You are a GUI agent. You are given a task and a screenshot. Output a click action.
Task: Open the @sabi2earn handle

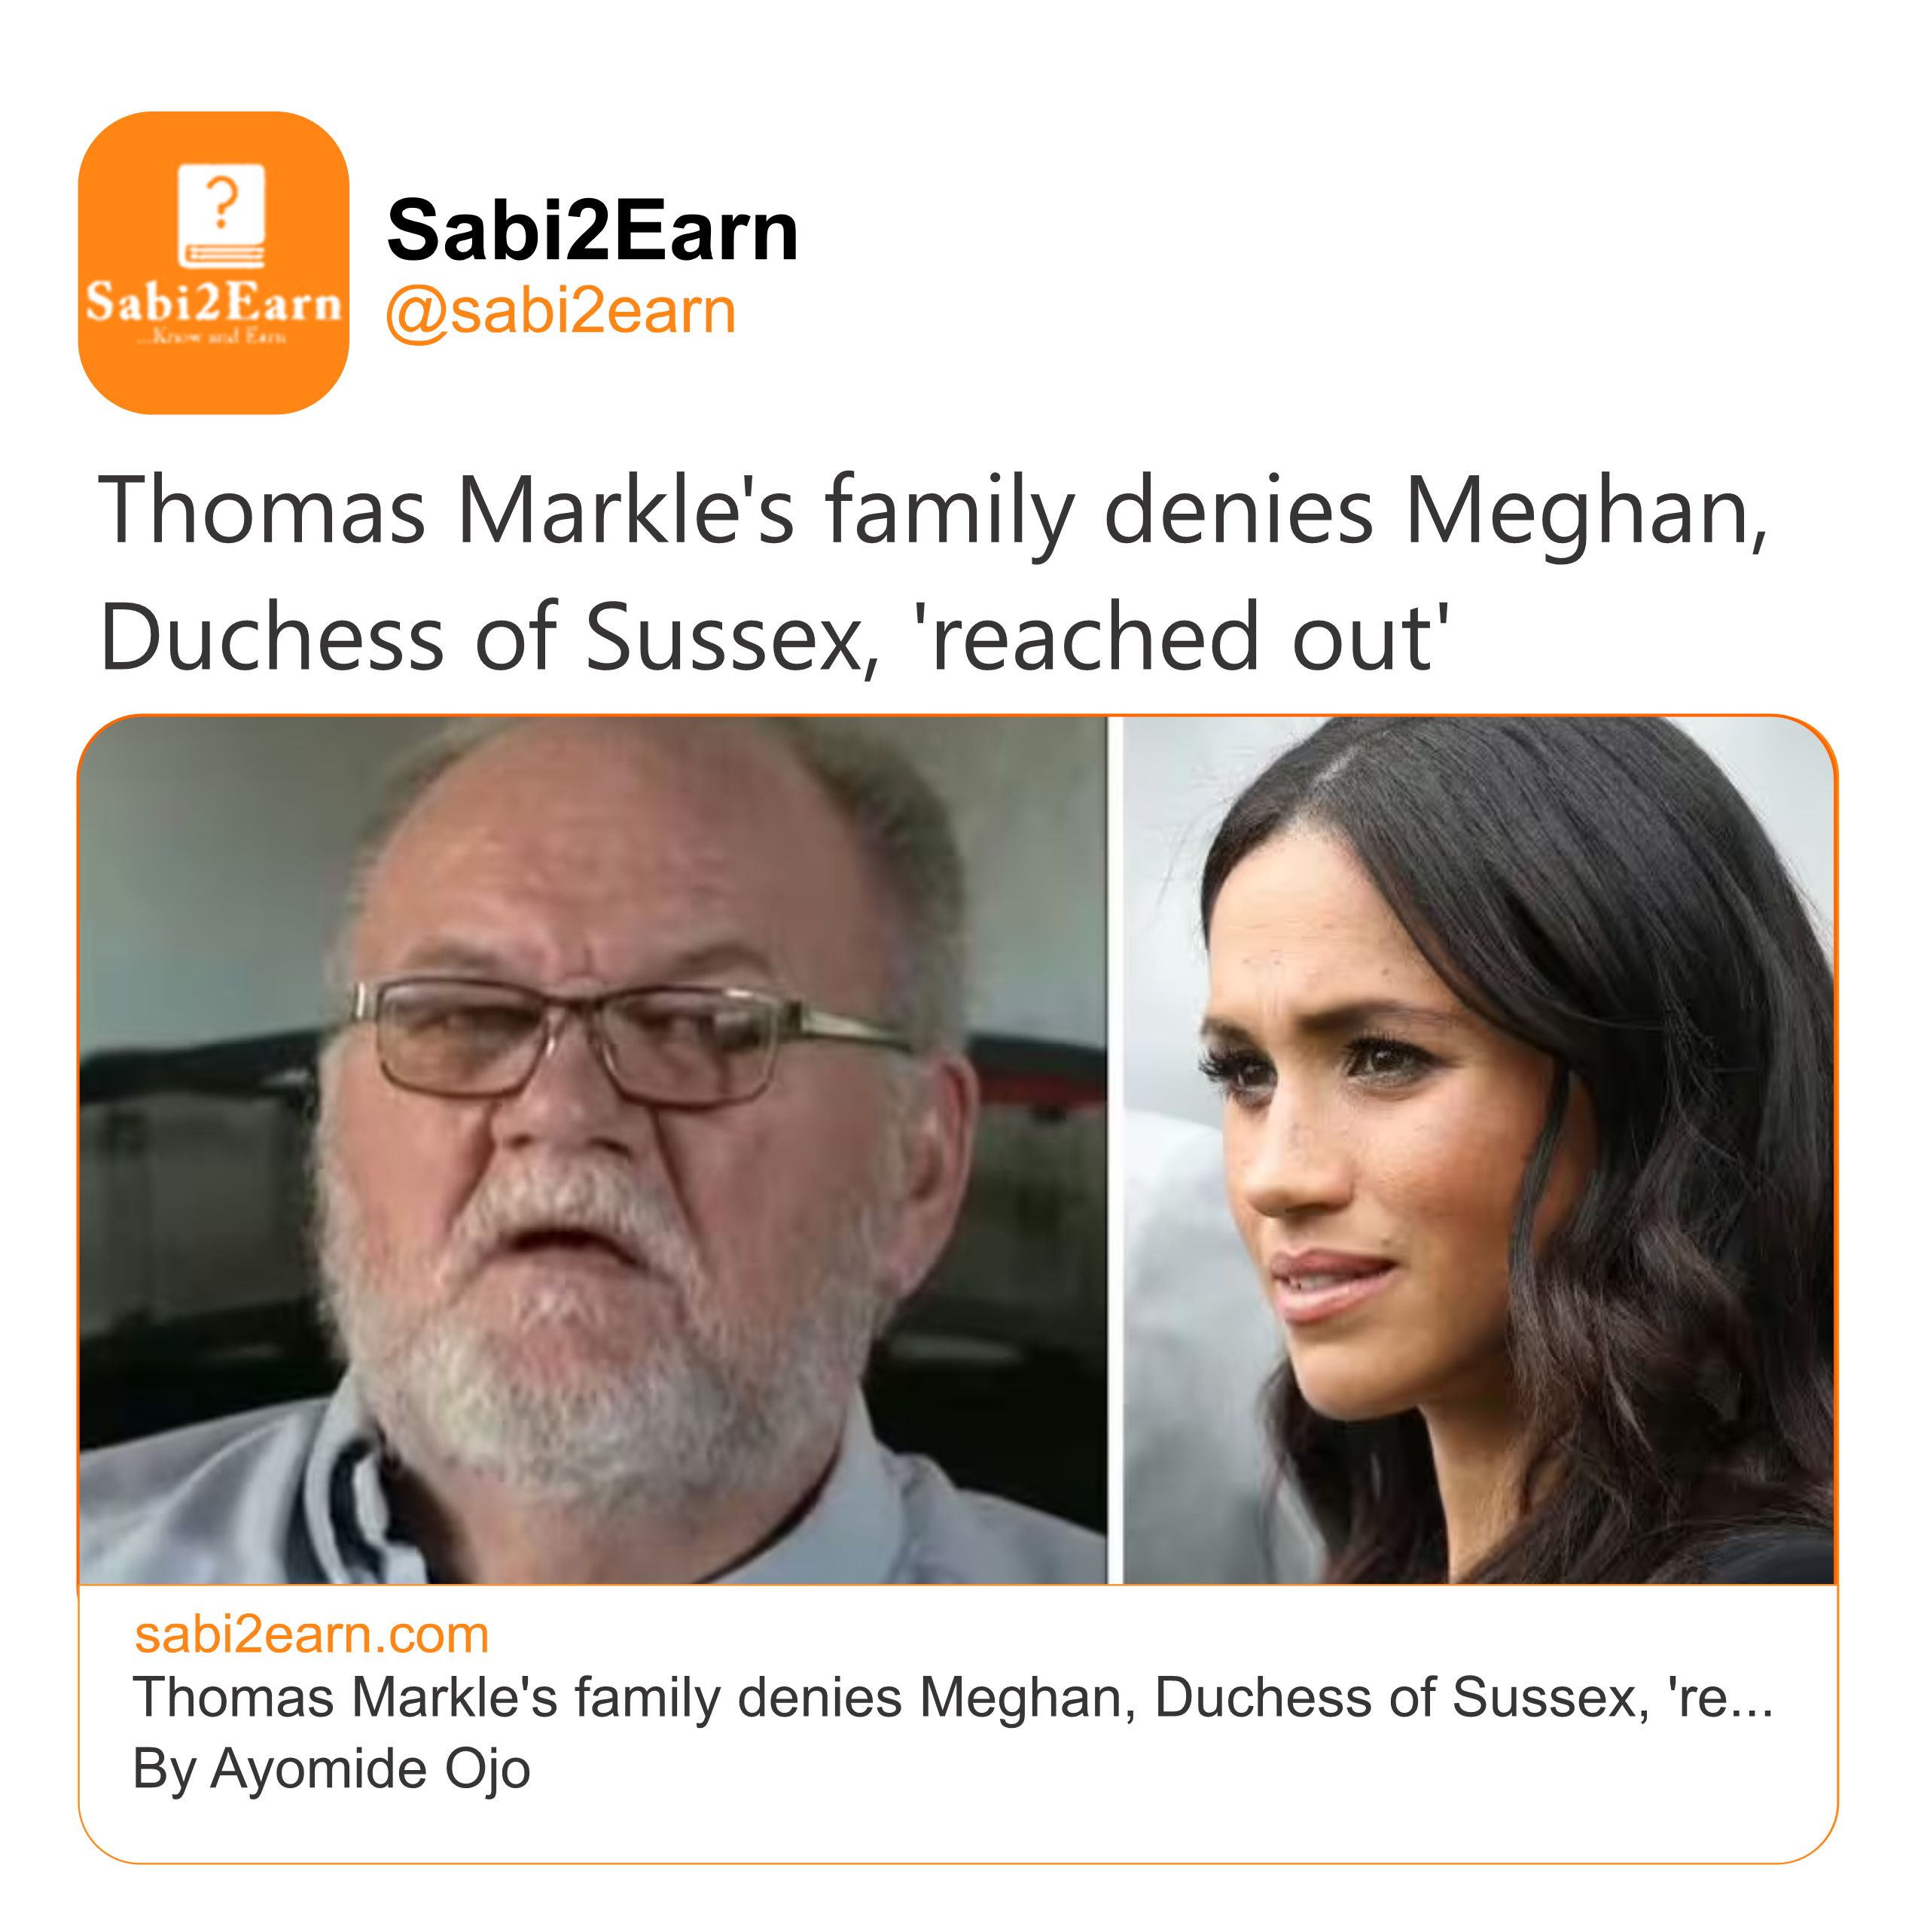561,311
